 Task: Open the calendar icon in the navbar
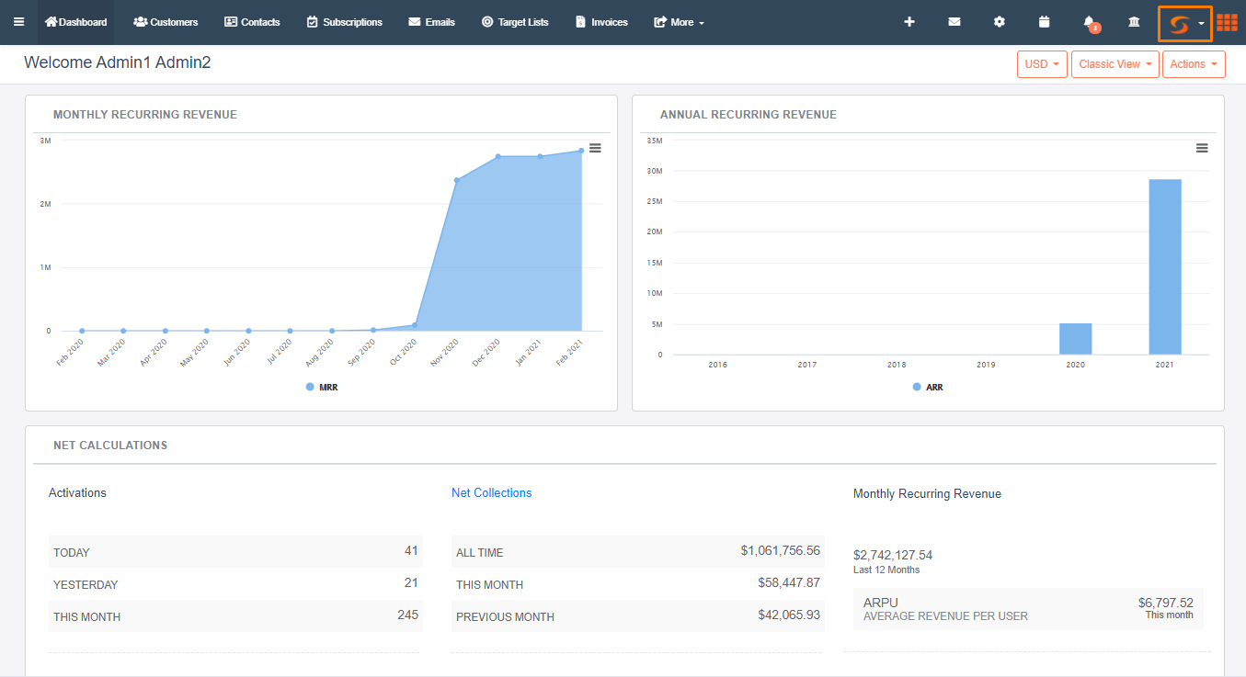(1044, 22)
